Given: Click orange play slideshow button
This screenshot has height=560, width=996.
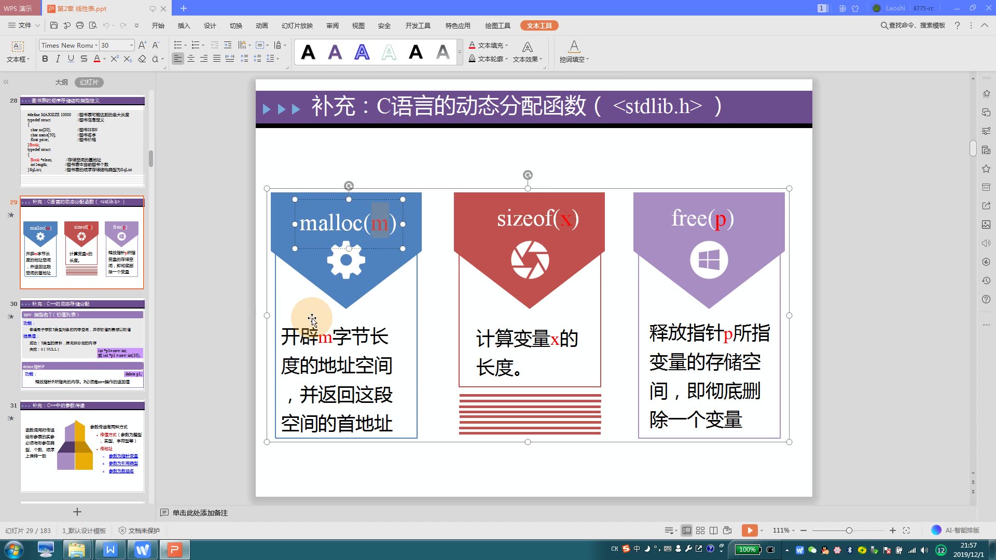Looking at the screenshot, I should [x=749, y=530].
